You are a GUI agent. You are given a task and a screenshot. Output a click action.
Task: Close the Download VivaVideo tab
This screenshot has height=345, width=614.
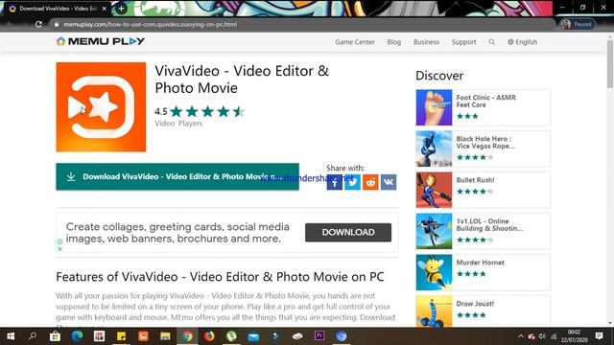105,9
